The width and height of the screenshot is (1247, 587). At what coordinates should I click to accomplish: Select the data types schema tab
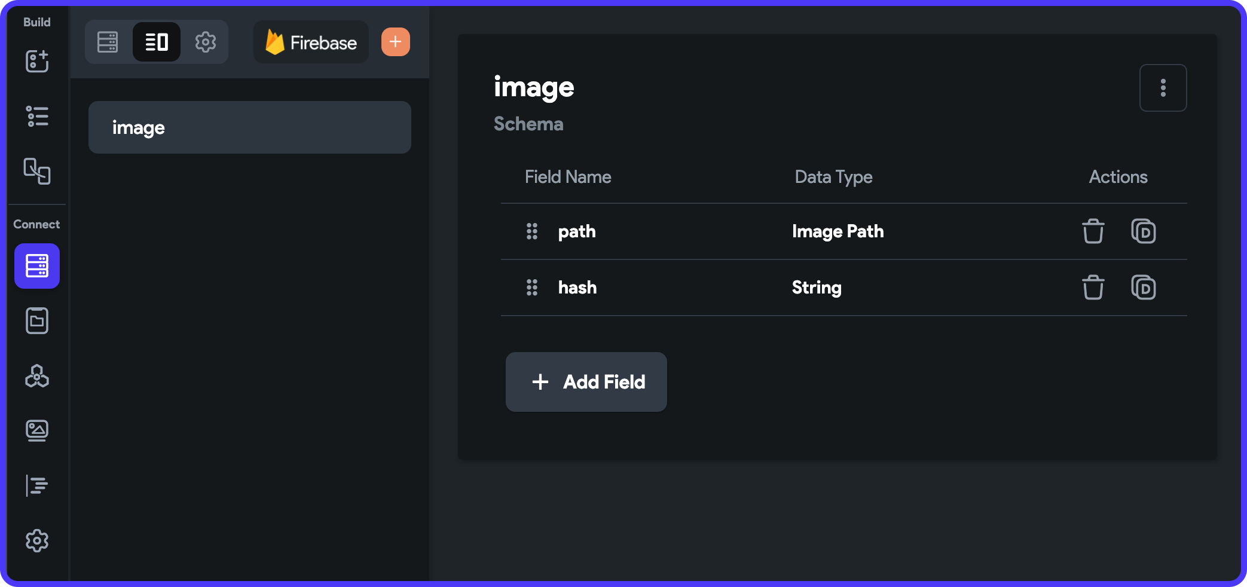[x=157, y=42]
